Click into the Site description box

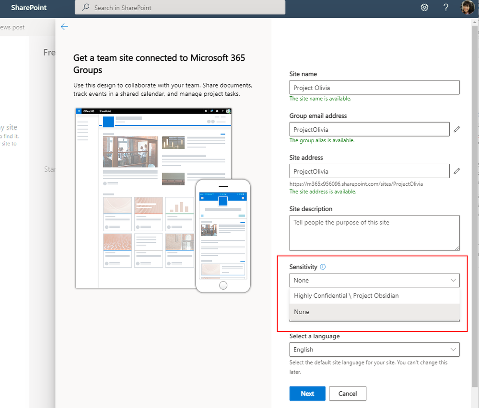click(374, 233)
